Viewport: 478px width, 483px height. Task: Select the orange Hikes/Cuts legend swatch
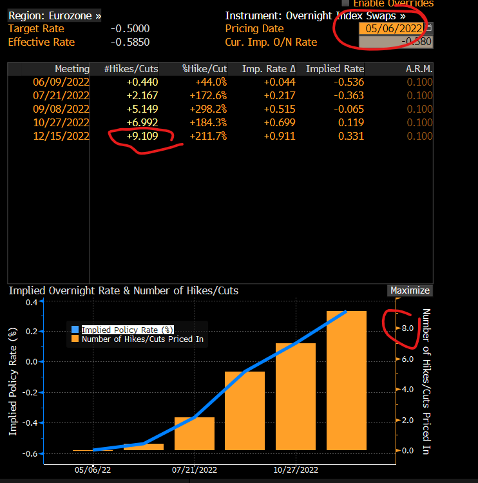[75, 339]
